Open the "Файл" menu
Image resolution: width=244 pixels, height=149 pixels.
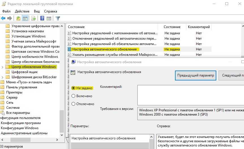(x=6, y=11)
